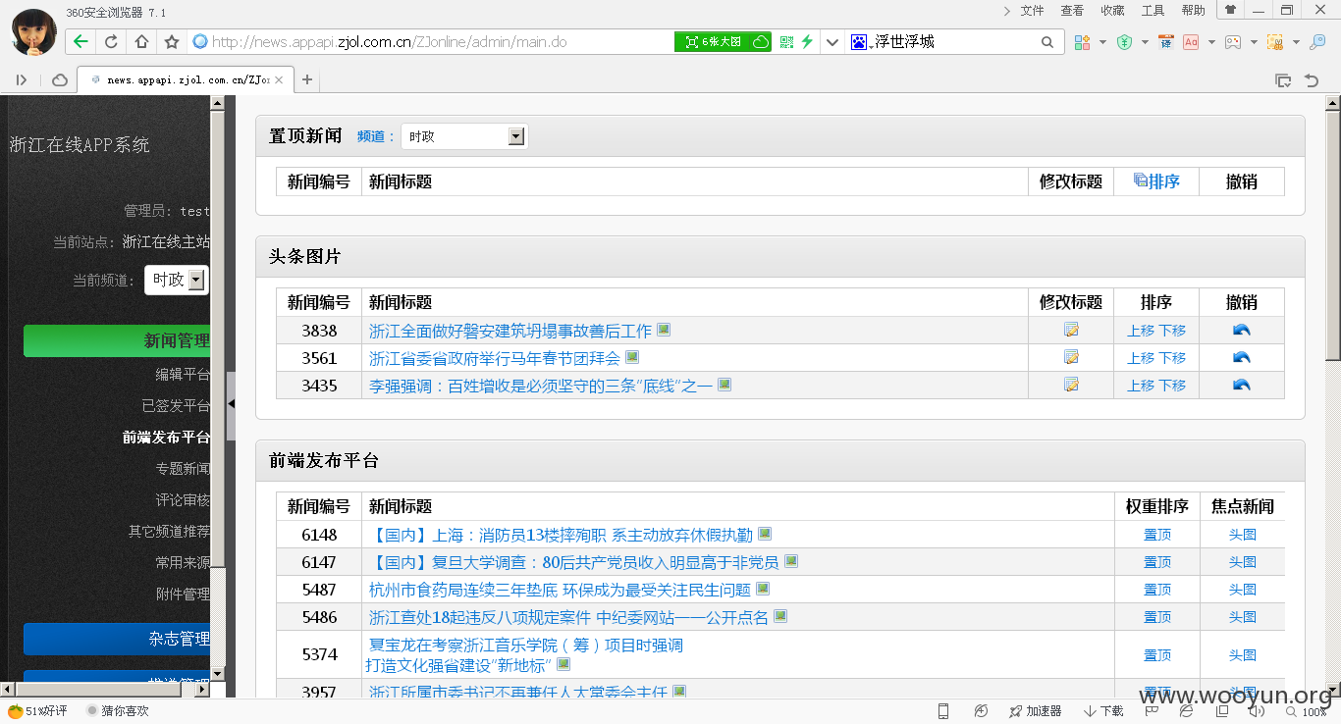Open Baidu search engine selector dropdown
The image size is (1341, 724).
(x=860, y=42)
